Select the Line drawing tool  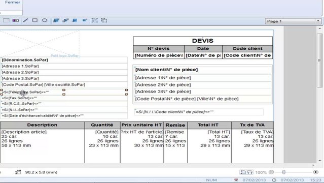pyautogui.click(x=25, y=20)
